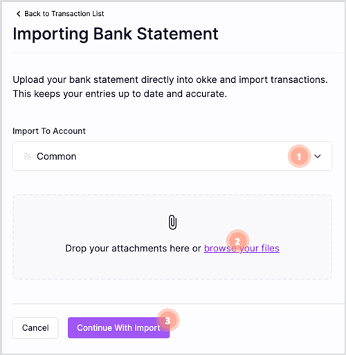Click the orange step 1 marker
This screenshot has width=346, height=355.
pyautogui.click(x=299, y=156)
